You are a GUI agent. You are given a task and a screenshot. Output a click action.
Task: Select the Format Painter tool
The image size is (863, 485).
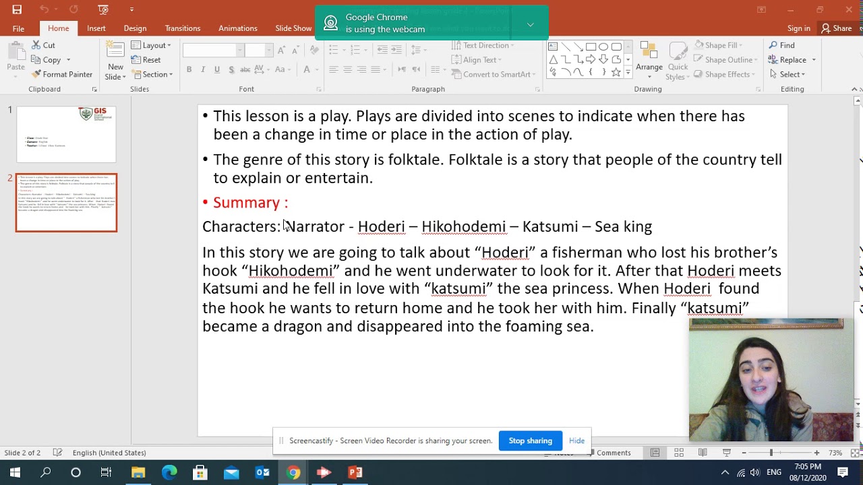click(62, 74)
